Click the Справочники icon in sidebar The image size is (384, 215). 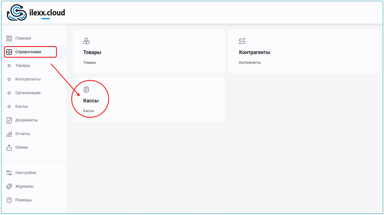[9, 52]
